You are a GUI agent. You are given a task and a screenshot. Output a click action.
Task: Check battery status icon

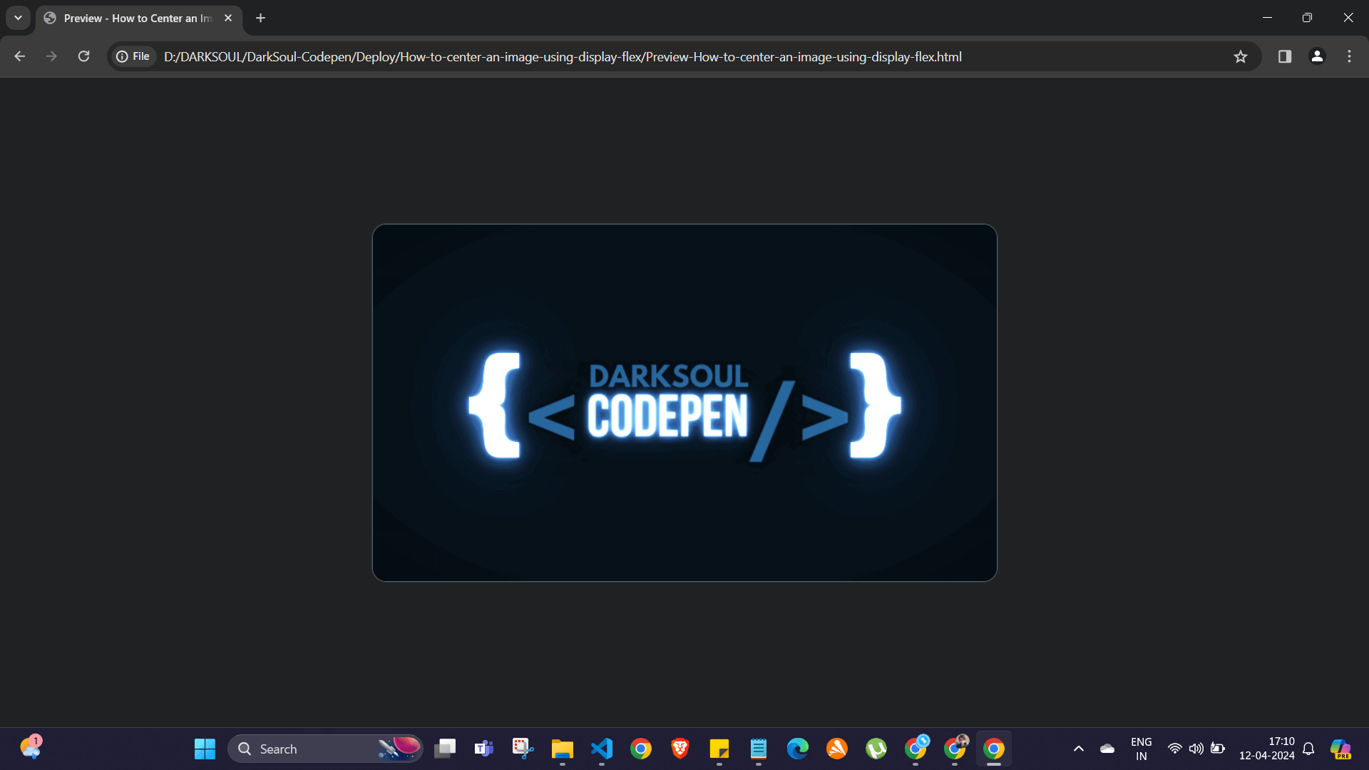(1218, 749)
